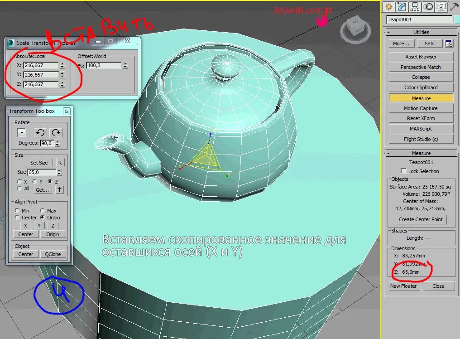Select the Min radio button in Align Pivot
Image resolution: width=460 pixels, height=339 pixels.
click(x=17, y=210)
